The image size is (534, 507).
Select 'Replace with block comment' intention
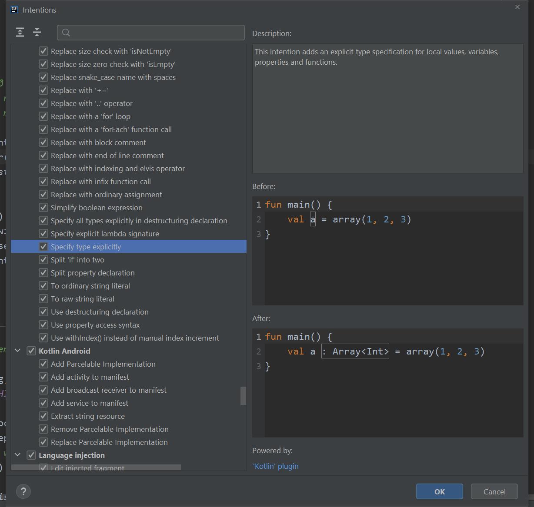click(x=98, y=142)
